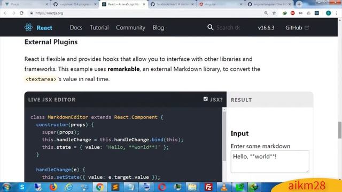
Task: Open the Tutorial nav item
Action: pyautogui.click(x=99, y=28)
